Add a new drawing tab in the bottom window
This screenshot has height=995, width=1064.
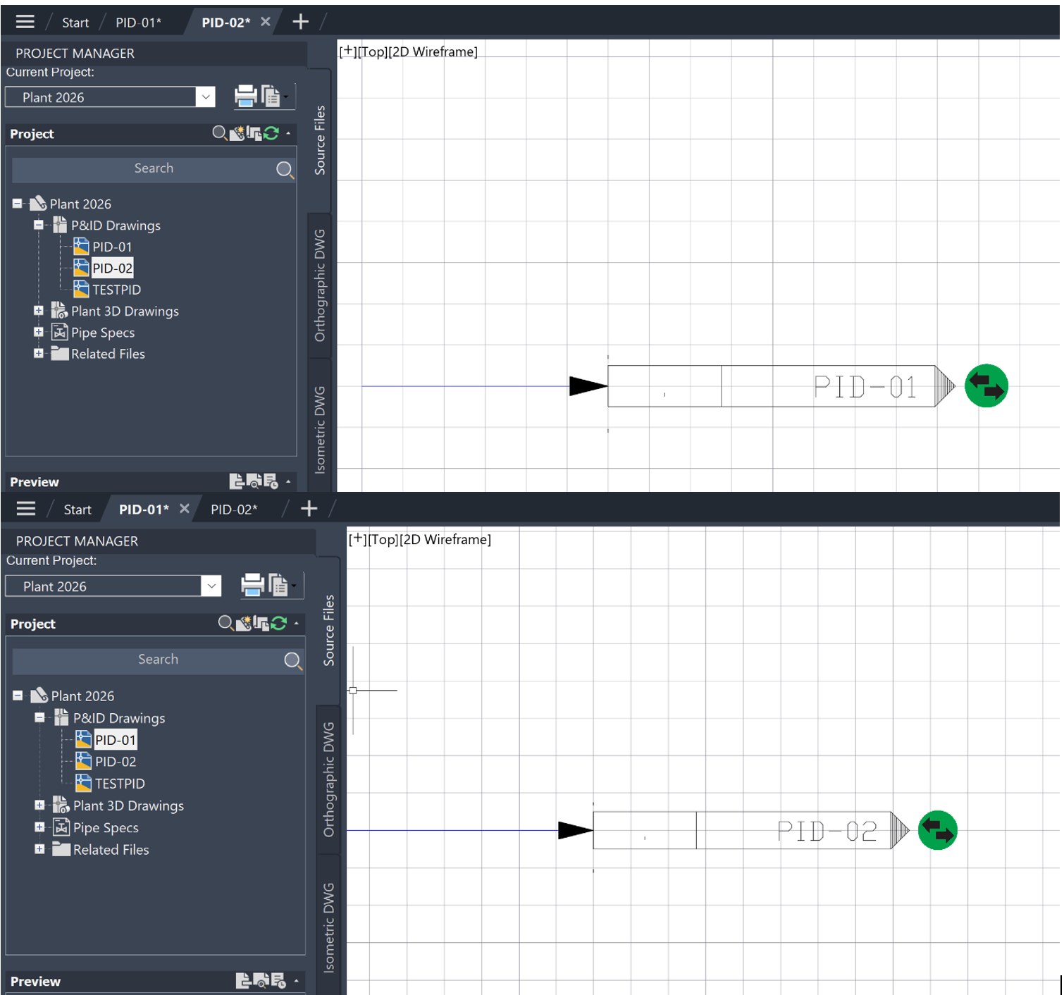click(309, 509)
